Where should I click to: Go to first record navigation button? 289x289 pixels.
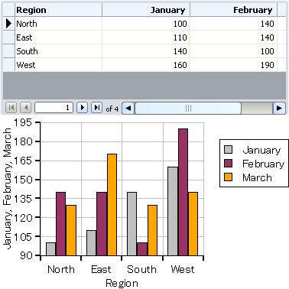11,108
